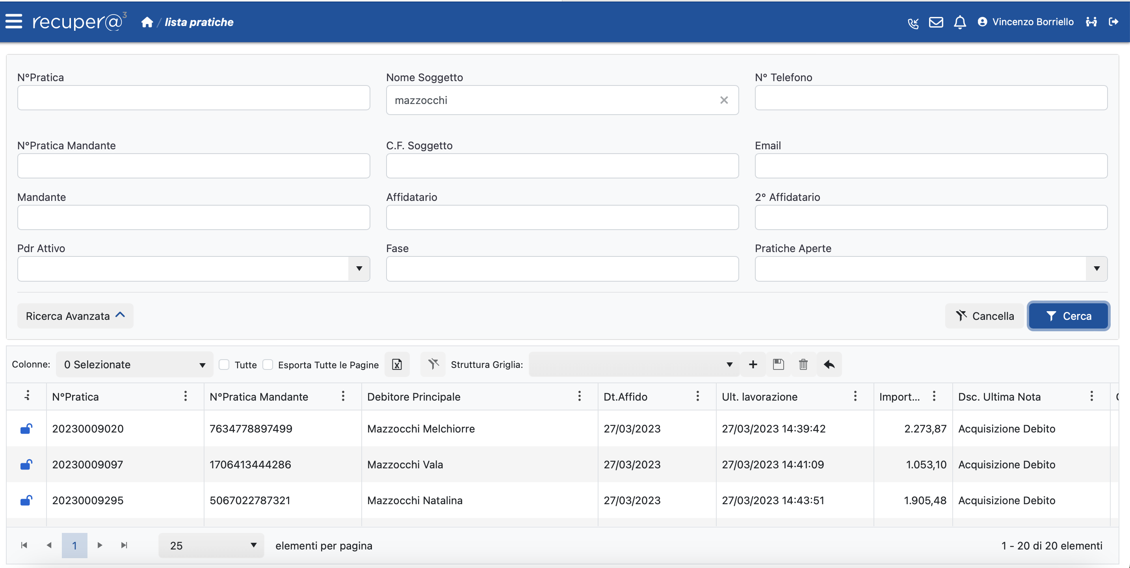The height and width of the screenshot is (568, 1130).
Task: Open notifications bell
Action: (959, 22)
